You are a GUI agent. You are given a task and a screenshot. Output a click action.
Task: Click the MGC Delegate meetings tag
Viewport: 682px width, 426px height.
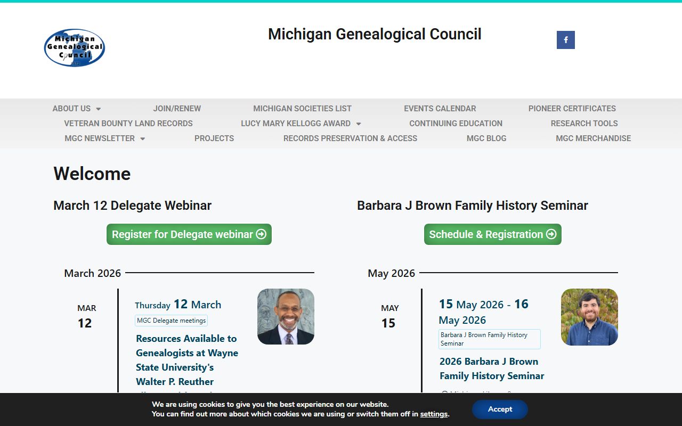[171, 321]
